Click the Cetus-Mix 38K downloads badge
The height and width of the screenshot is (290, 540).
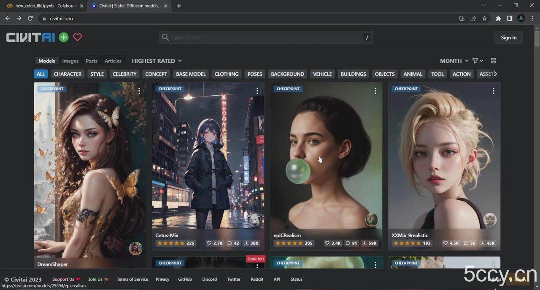(251, 243)
